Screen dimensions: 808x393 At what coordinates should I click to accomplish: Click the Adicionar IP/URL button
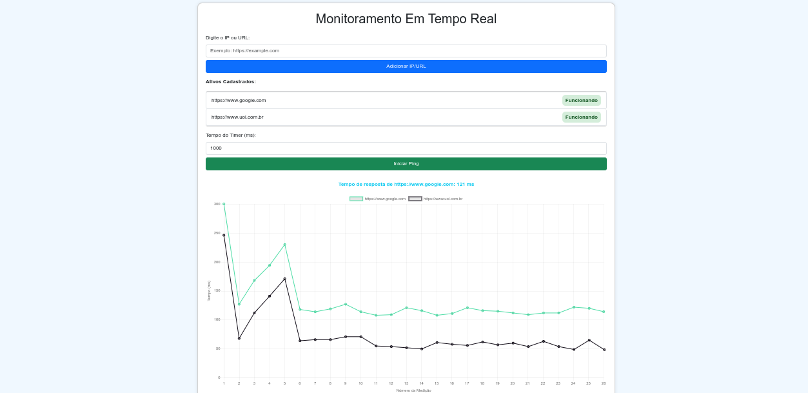coord(406,66)
